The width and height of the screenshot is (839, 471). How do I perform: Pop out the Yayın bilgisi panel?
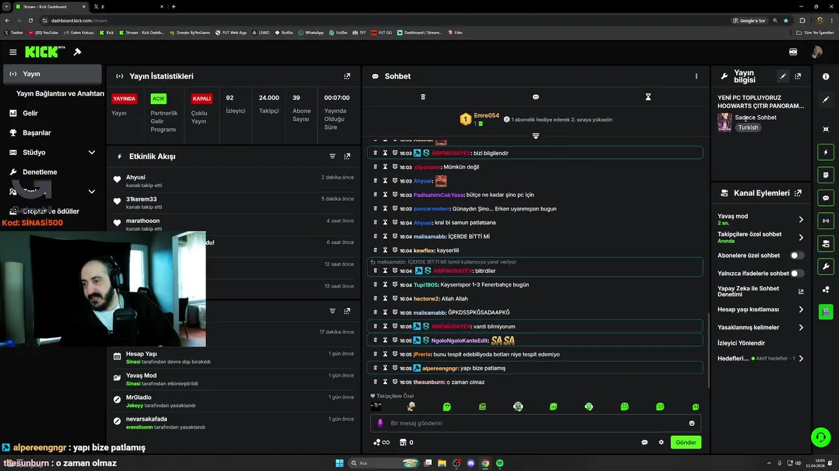click(798, 76)
